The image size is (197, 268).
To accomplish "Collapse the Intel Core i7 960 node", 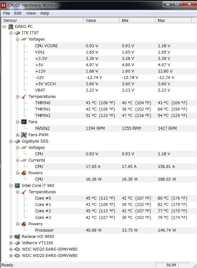I will click(11, 186).
